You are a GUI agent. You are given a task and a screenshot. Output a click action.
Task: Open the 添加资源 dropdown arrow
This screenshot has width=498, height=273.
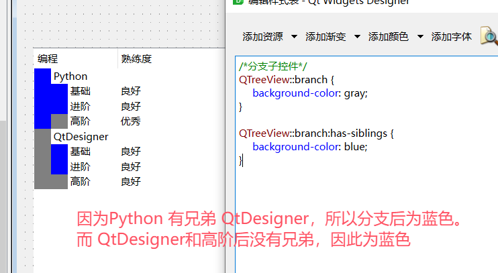[294, 37]
